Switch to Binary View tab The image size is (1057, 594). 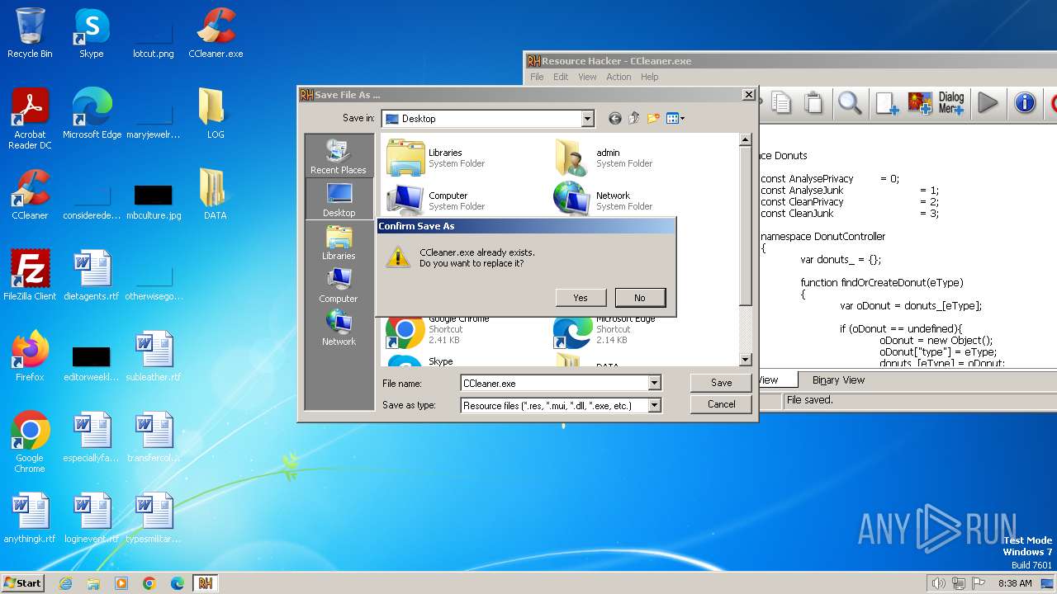click(838, 380)
